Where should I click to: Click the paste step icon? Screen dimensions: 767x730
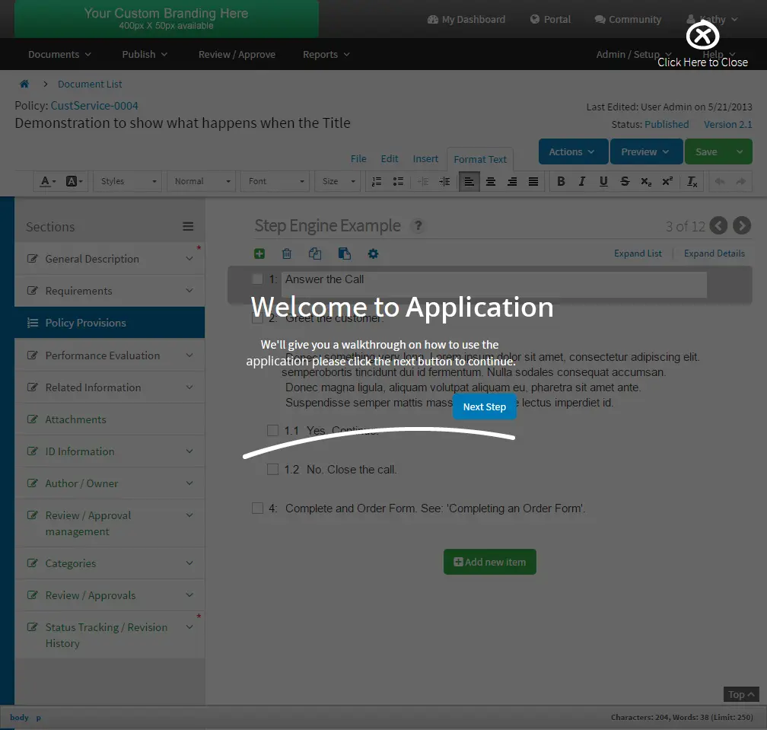[345, 253]
